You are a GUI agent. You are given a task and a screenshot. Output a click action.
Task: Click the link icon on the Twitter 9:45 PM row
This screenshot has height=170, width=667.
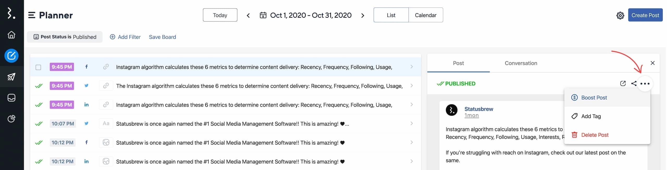click(x=106, y=86)
